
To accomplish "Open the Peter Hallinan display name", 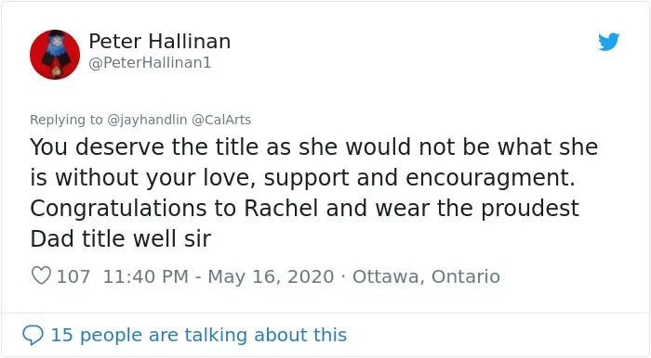I will [x=160, y=42].
